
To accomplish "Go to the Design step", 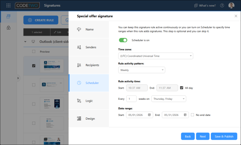I will click(89, 119).
